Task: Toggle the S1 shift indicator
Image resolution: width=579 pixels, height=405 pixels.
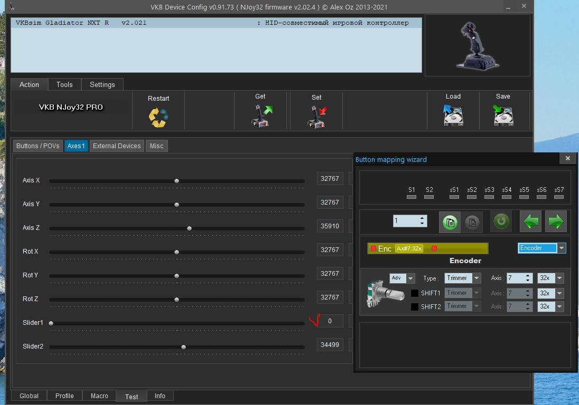Action: coord(412,197)
